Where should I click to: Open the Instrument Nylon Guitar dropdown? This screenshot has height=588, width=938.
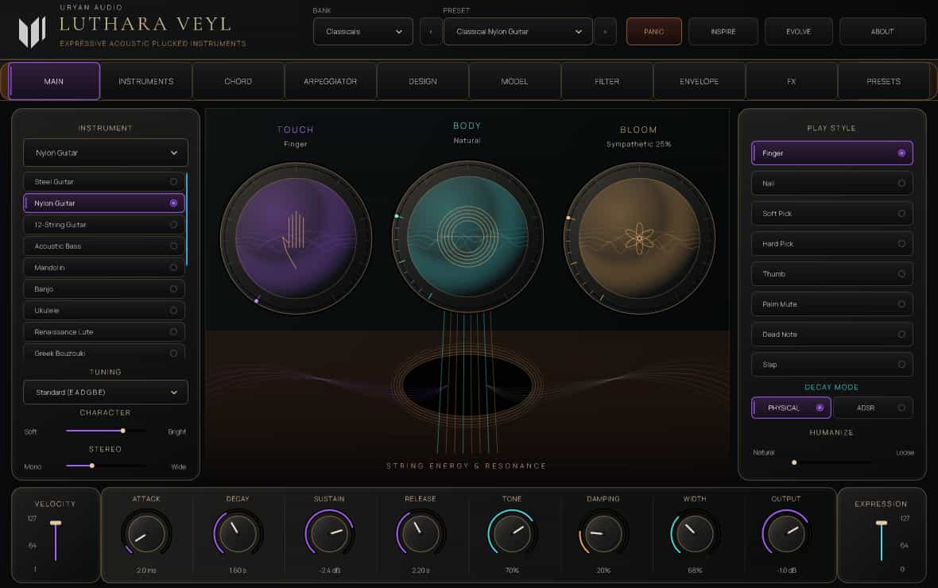click(105, 153)
